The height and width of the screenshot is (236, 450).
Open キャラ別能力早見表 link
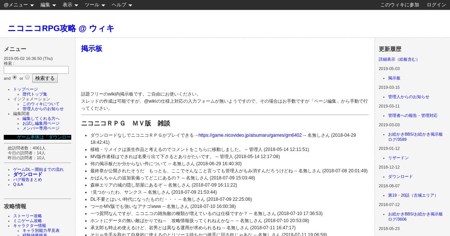click(41, 230)
